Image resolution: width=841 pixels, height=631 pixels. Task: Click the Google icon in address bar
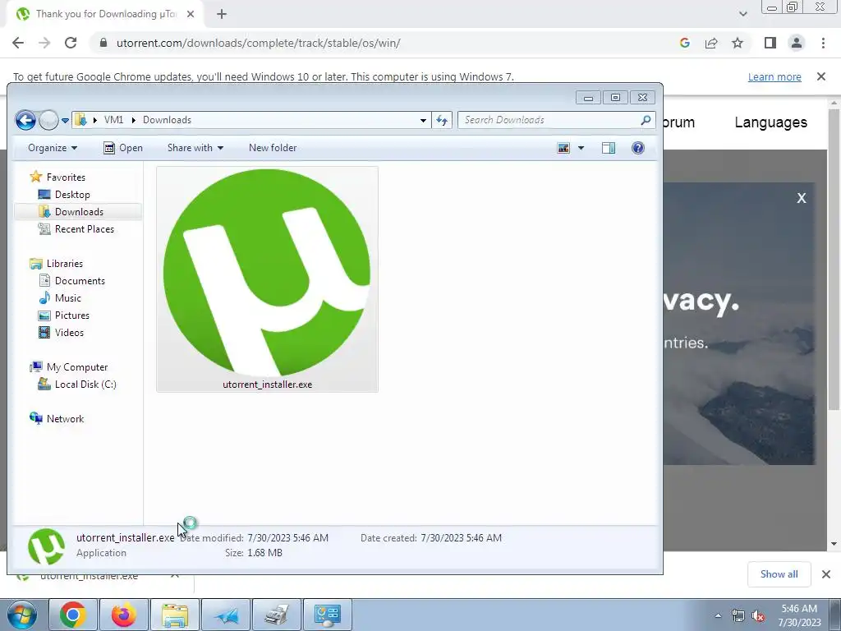684,43
